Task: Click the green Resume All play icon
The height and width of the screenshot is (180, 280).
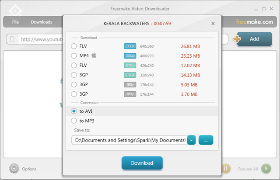Action: tap(266, 168)
